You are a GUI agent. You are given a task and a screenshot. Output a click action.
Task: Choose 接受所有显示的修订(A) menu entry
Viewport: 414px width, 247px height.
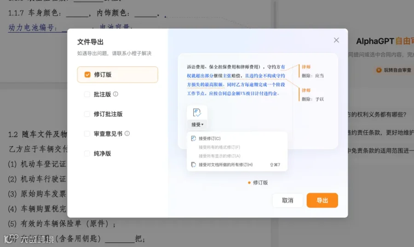coord(219,156)
